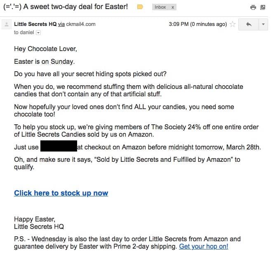The width and height of the screenshot is (273, 261).
Task: Open the "Get your hop on!" link
Action: [204, 247]
